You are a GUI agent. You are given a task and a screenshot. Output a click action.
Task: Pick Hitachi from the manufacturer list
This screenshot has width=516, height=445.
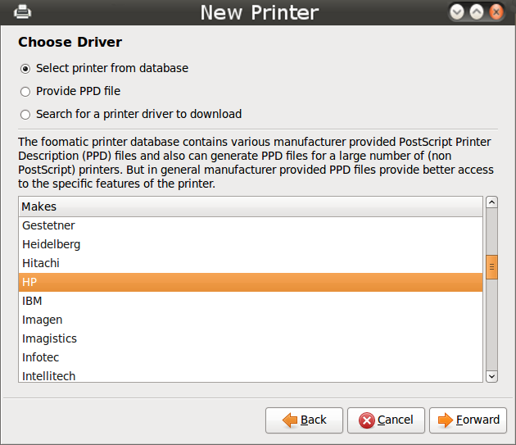[251, 263]
